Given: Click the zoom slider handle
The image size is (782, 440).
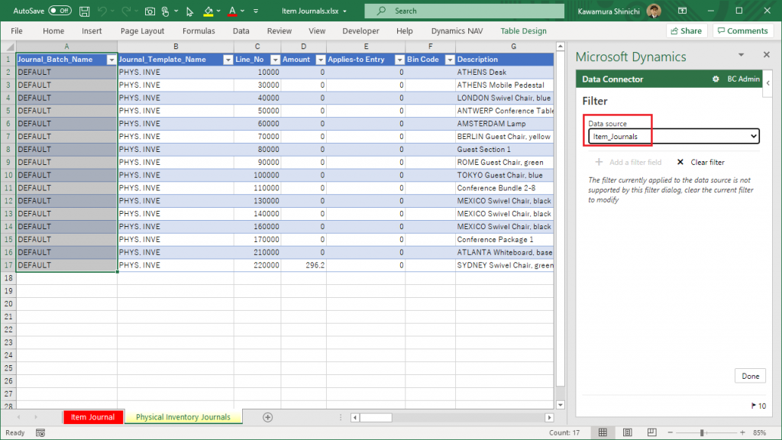Looking at the screenshot, I should pos(702,432).
